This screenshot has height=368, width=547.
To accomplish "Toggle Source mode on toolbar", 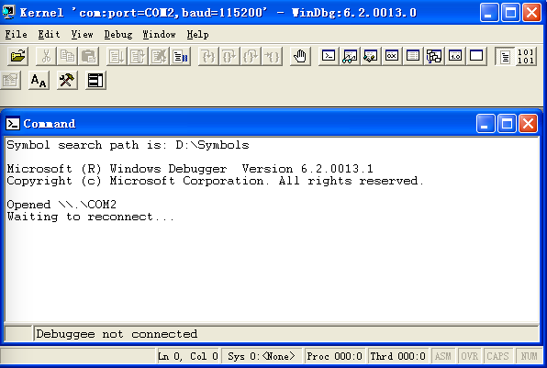I will click(505, 56).
